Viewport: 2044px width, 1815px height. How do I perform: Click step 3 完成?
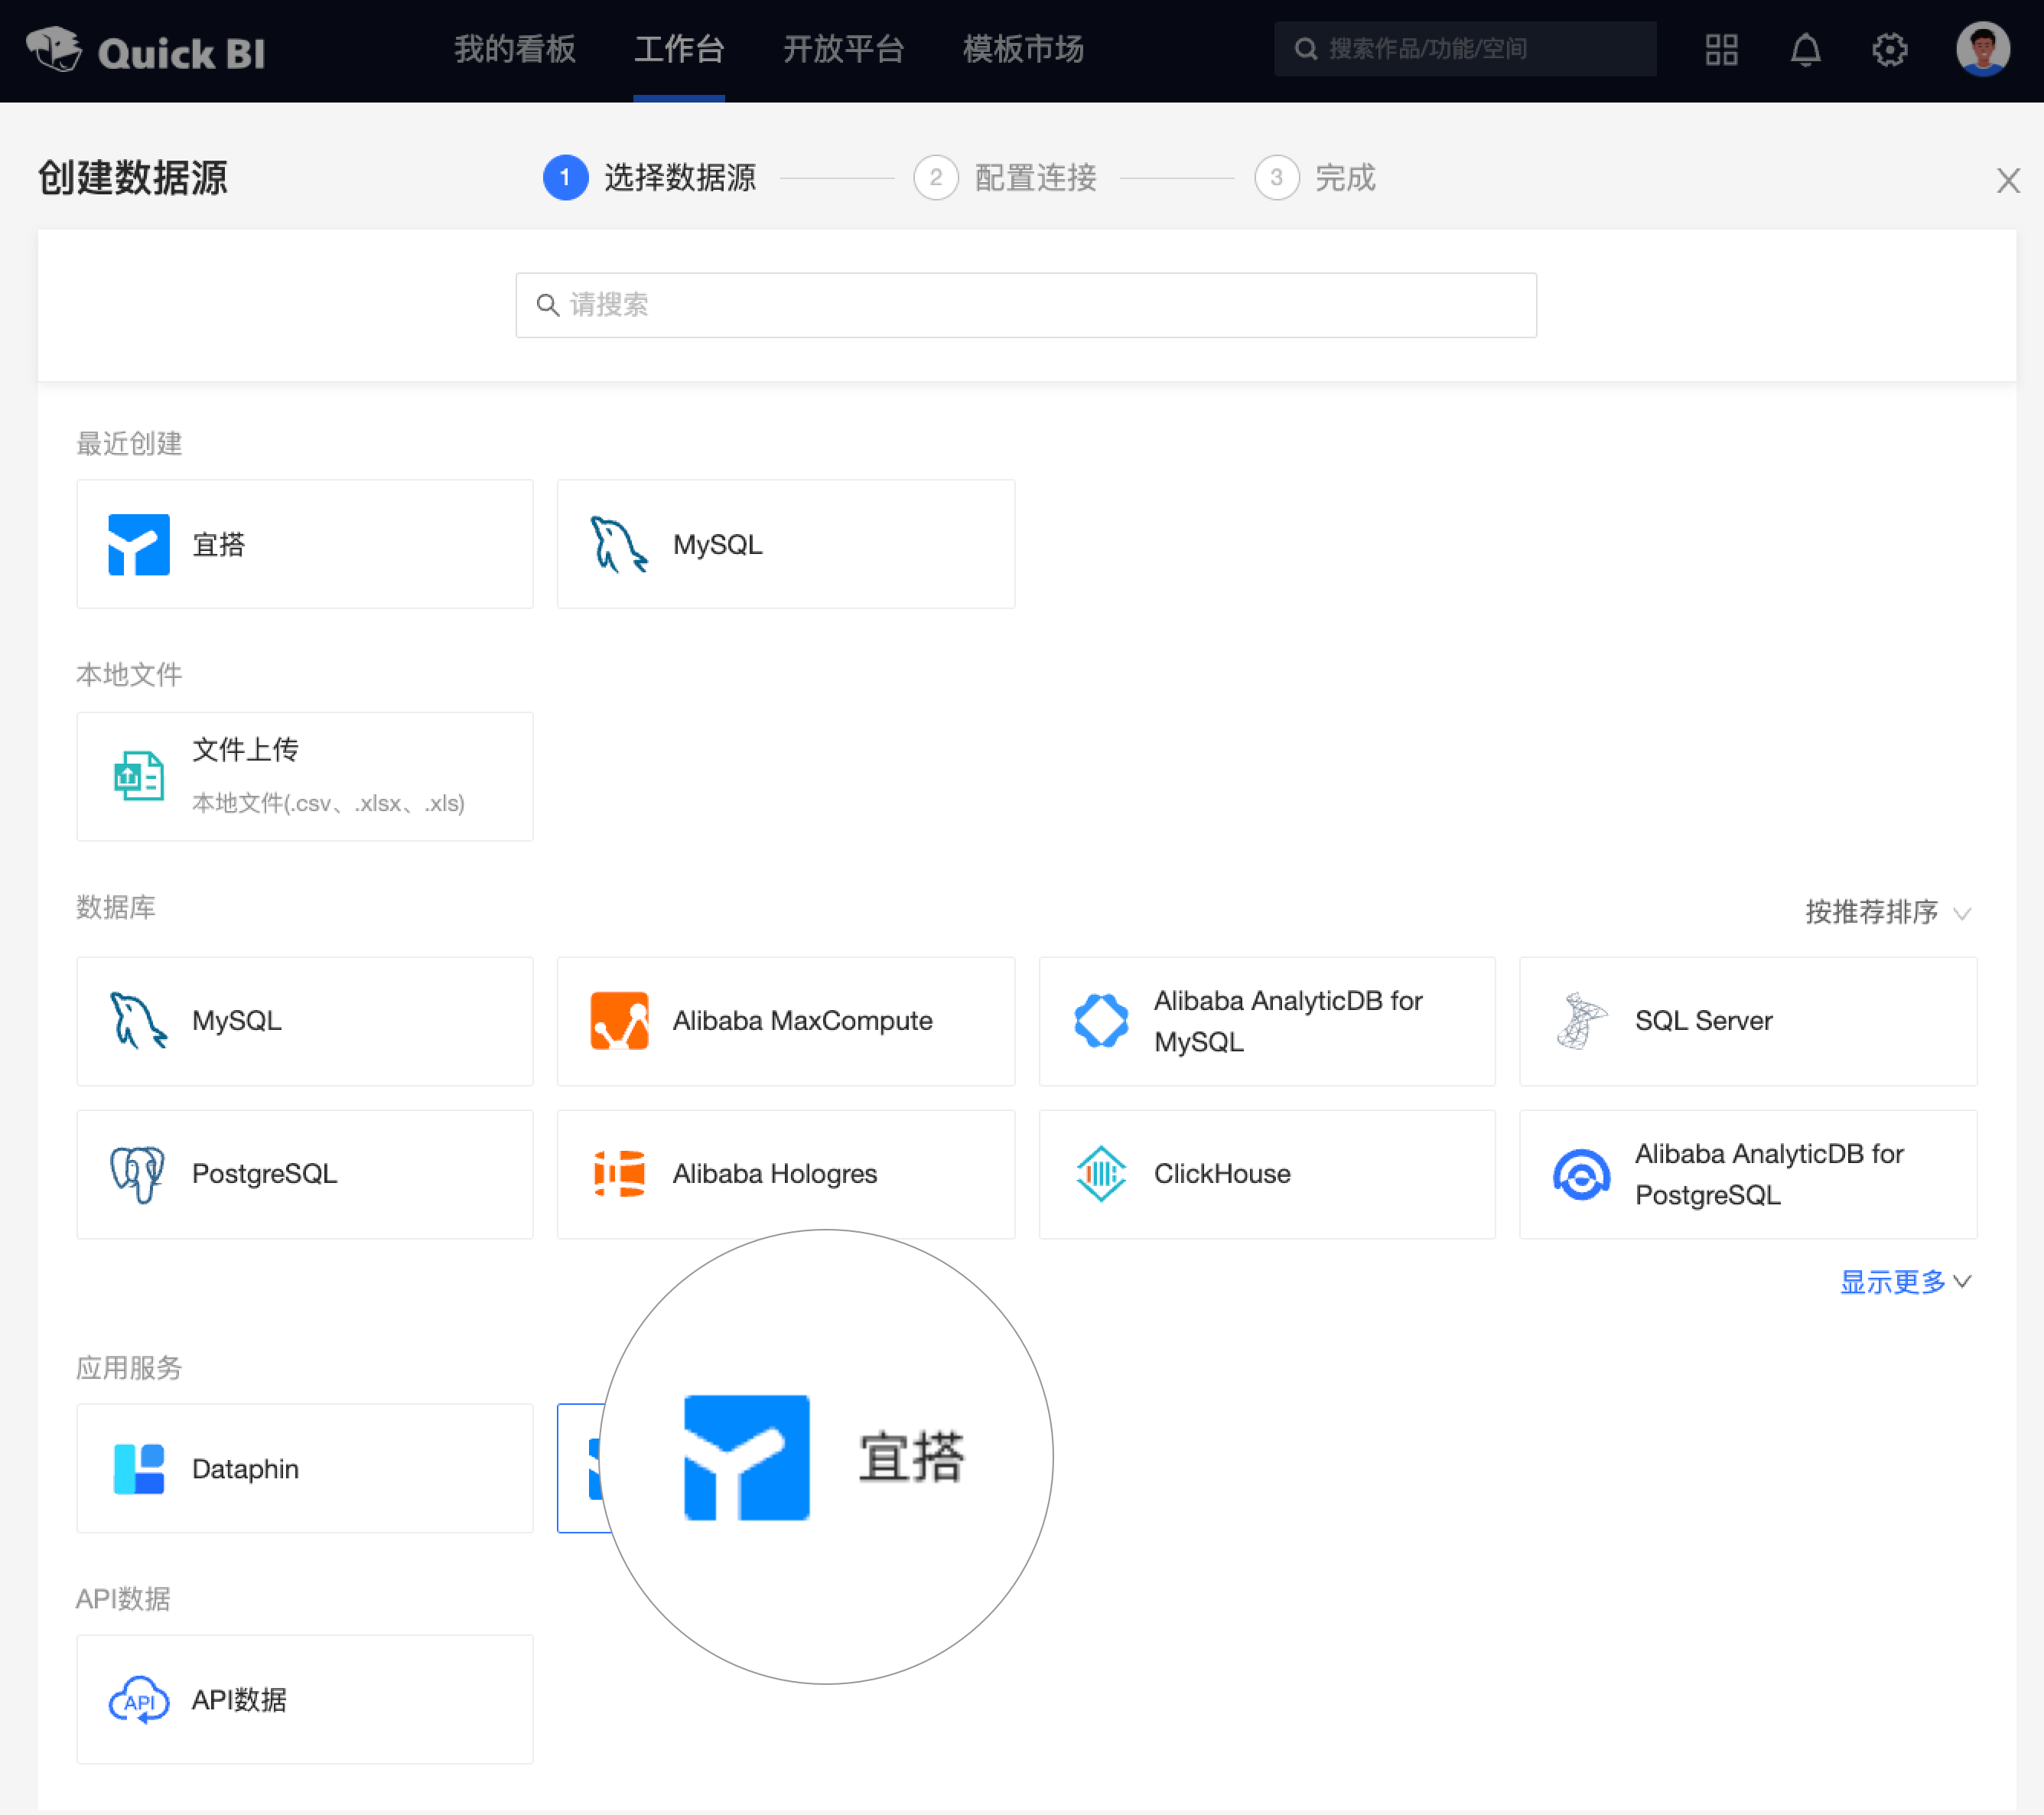[x=1315, y=178]
